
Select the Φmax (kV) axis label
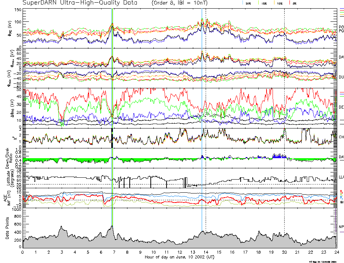pos(12,58)
